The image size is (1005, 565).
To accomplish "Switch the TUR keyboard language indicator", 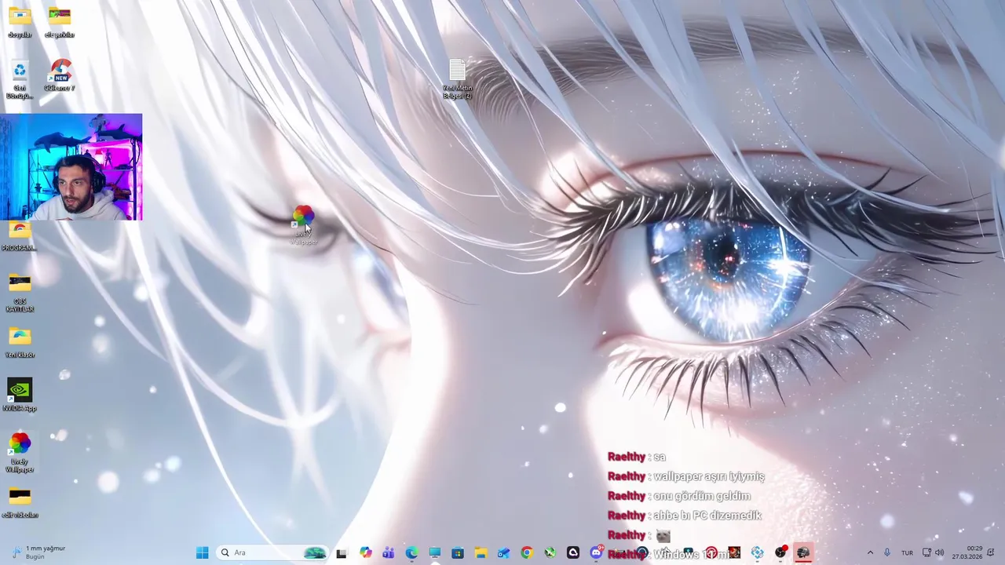I will [907, 553].
